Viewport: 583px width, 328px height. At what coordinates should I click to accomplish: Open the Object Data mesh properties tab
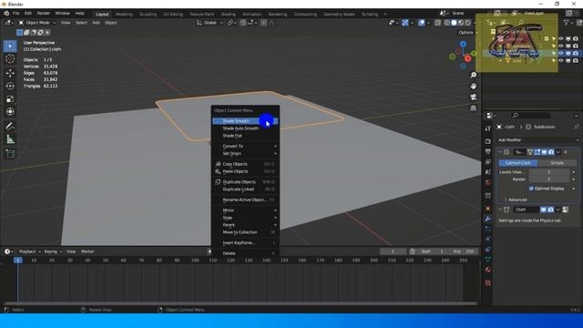coord(488,260)
